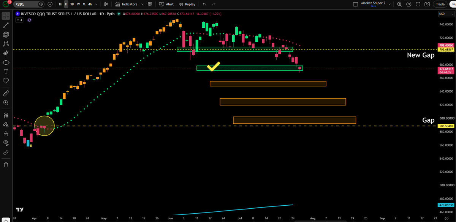Click the QQQ symbol search box
This screenshot has width=456, height=222.
[x=30, y=4]
